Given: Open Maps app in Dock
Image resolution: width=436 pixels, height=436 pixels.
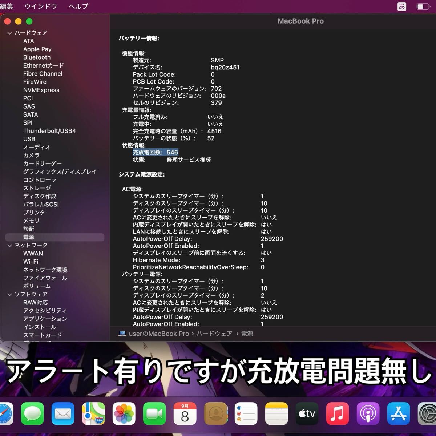Looking at the screenshot, I should 93,414.
